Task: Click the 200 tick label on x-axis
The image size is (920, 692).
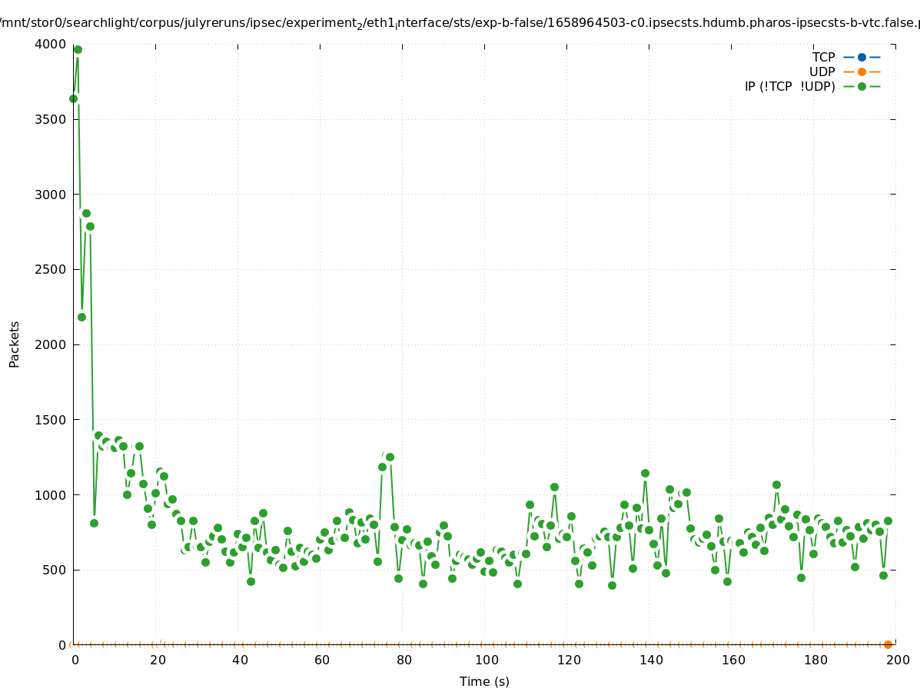Action: (897, 660)
